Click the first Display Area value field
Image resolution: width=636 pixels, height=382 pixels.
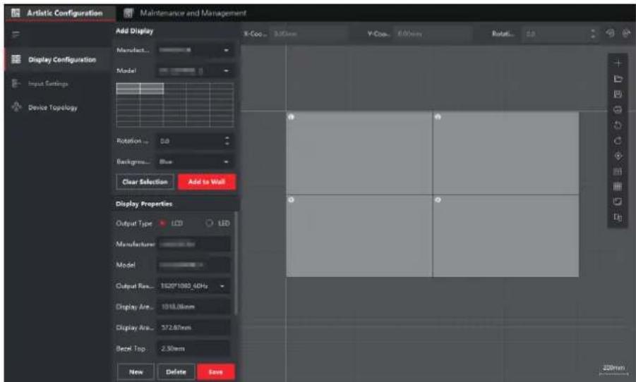pos(194,307)
